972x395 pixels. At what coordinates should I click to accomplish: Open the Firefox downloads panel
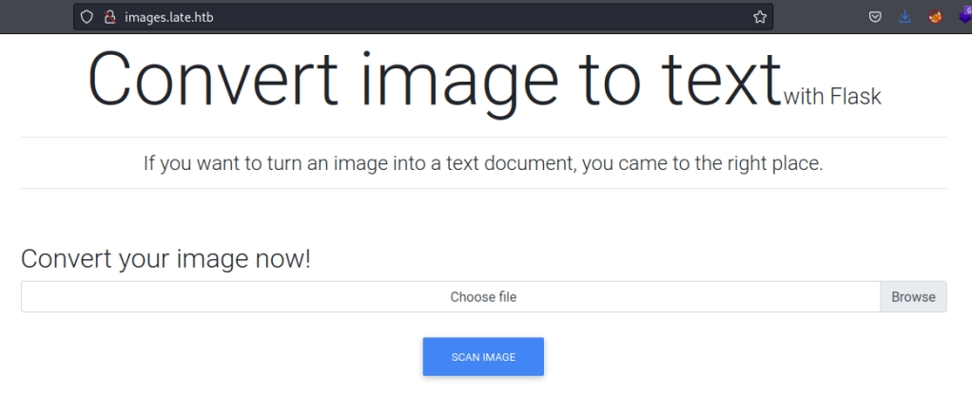(904, 17)
